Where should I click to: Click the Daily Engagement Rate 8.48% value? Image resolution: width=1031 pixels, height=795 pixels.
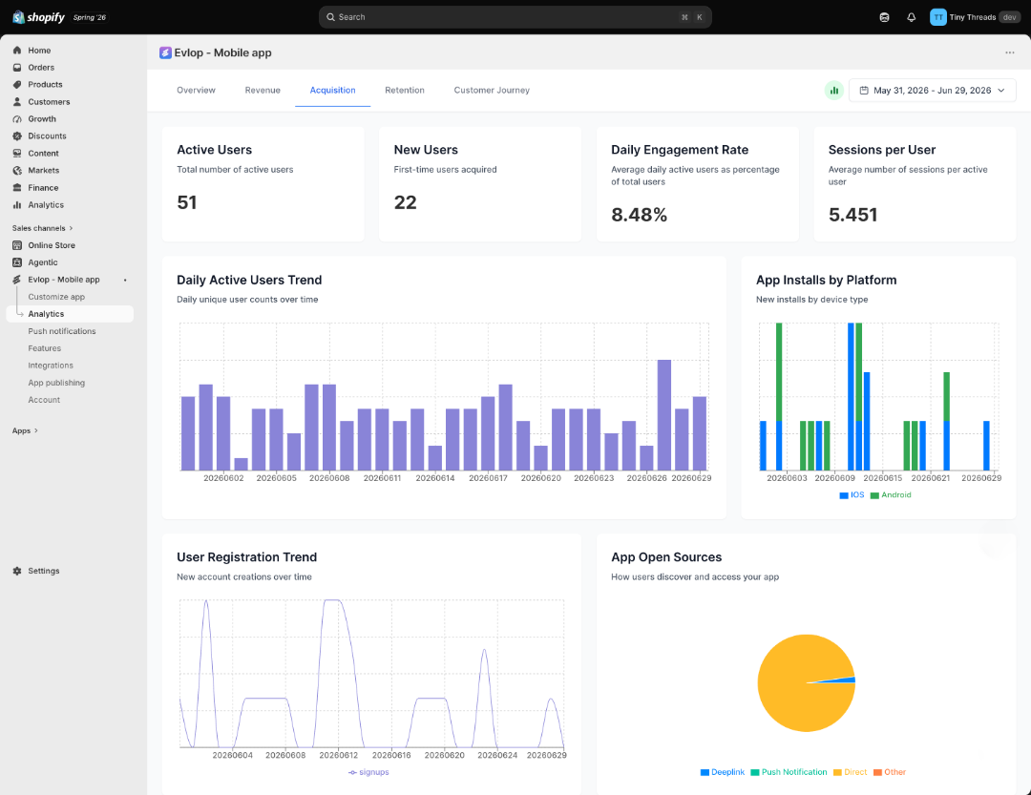[639, 215]
